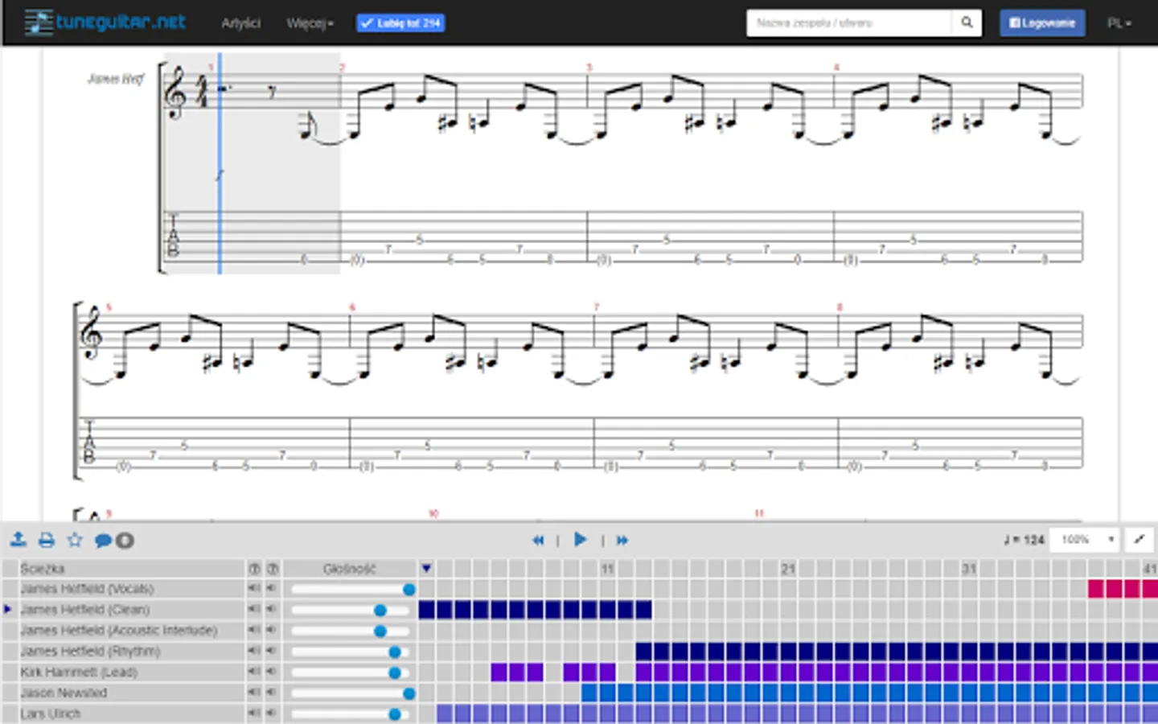Screen dimensions: 1158x724
Task: Open comments via the speech bubble icon
Action: pyautogui.click(x=103, y=541)
